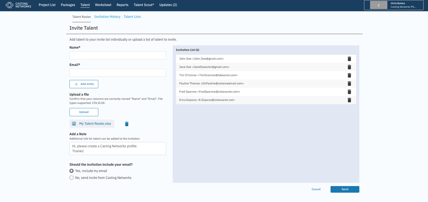Click the Casting Networks logo

point(18,5)
